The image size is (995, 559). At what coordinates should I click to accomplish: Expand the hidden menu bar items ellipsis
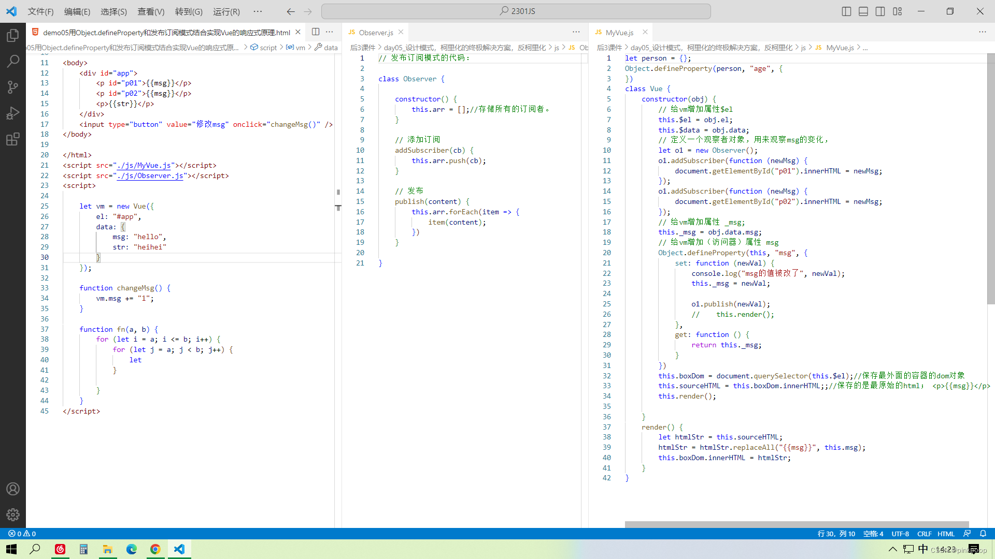[258, 11]
